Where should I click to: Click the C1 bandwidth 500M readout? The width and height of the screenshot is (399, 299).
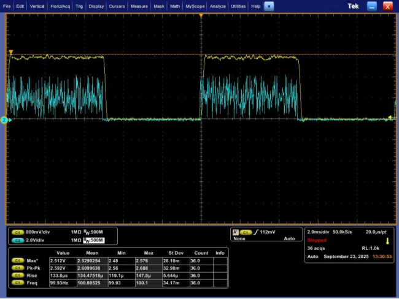pyautogui.click(x=93, y=232)
